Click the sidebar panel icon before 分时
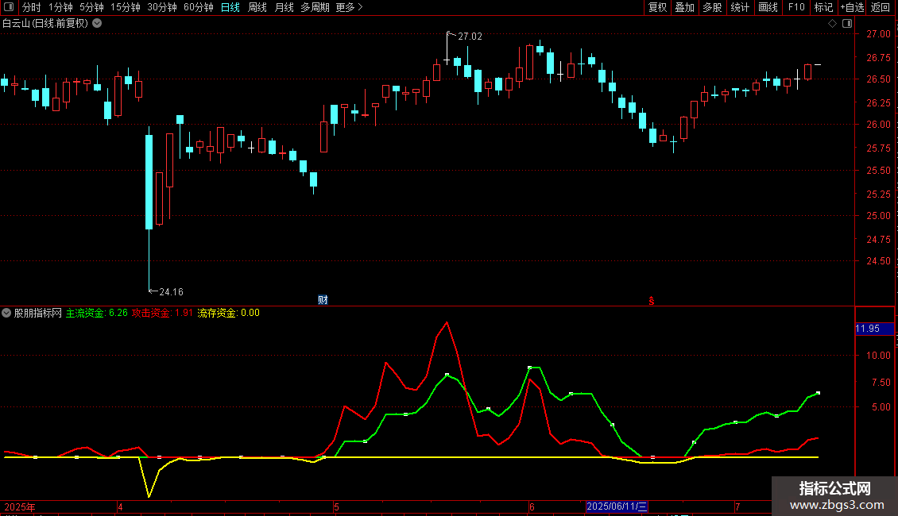Image resolution: width=898 pixels, height=516 pixels. pyautogui.click(x=9, y=7)
